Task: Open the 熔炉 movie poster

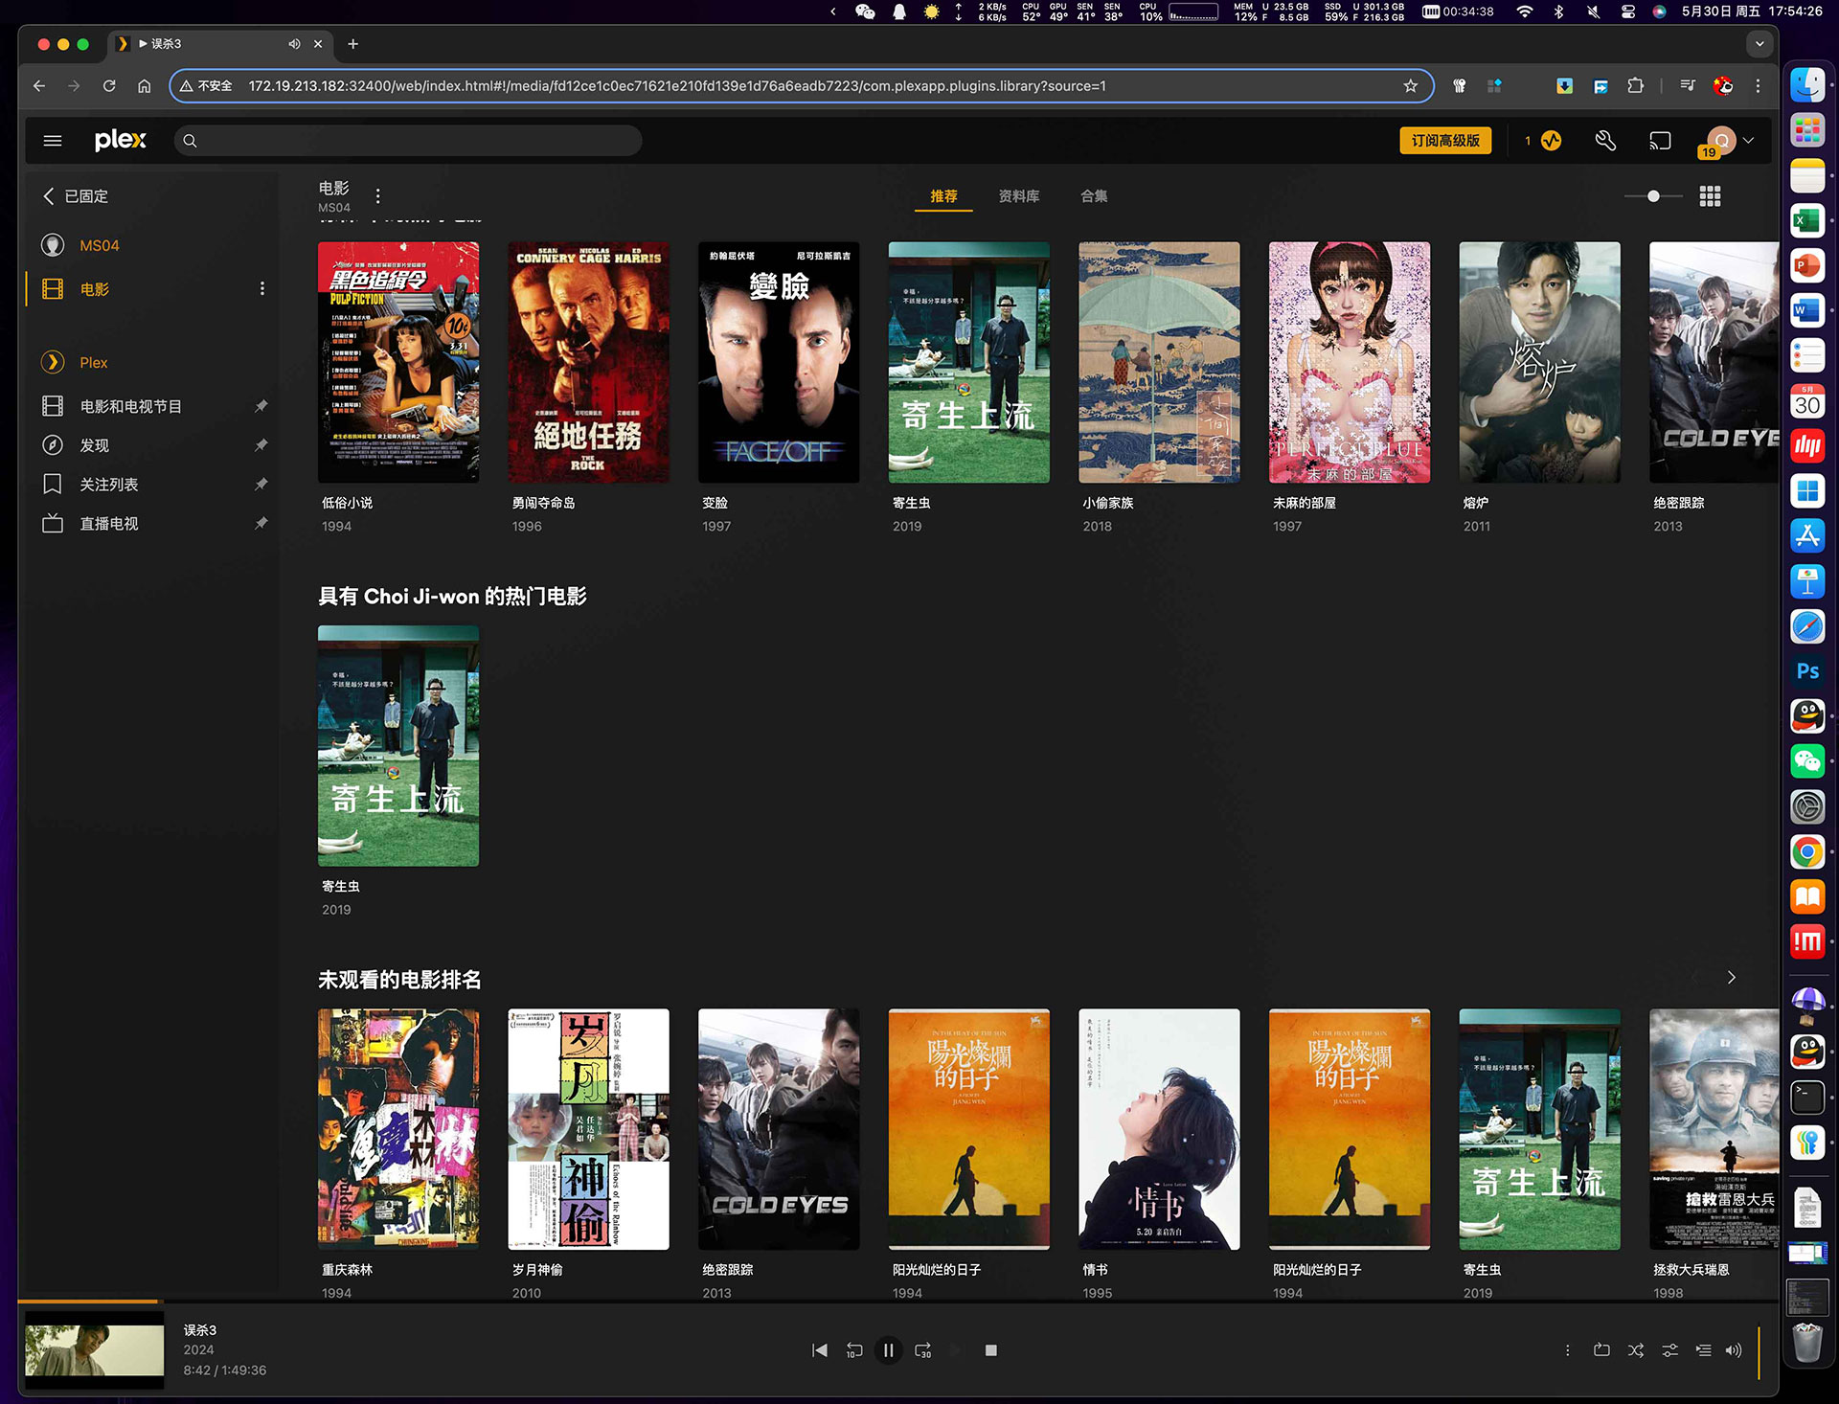Action: coord(1539,362)
